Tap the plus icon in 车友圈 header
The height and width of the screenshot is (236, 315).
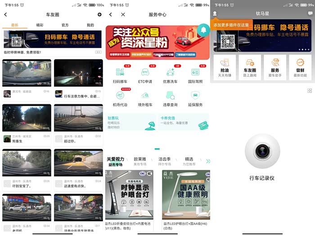[x=99, y=14]
